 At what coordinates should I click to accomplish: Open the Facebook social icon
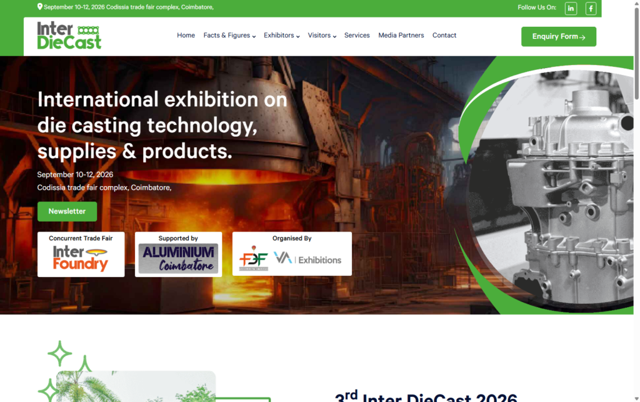click(591, 8)
